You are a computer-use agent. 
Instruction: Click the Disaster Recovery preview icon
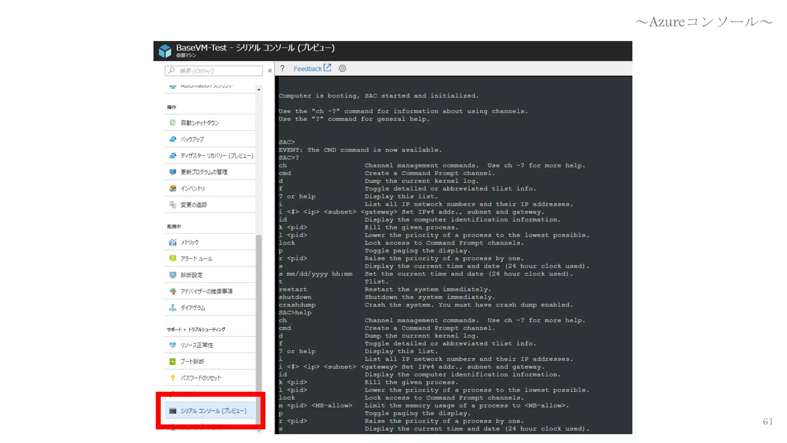(x=173, y=156)
